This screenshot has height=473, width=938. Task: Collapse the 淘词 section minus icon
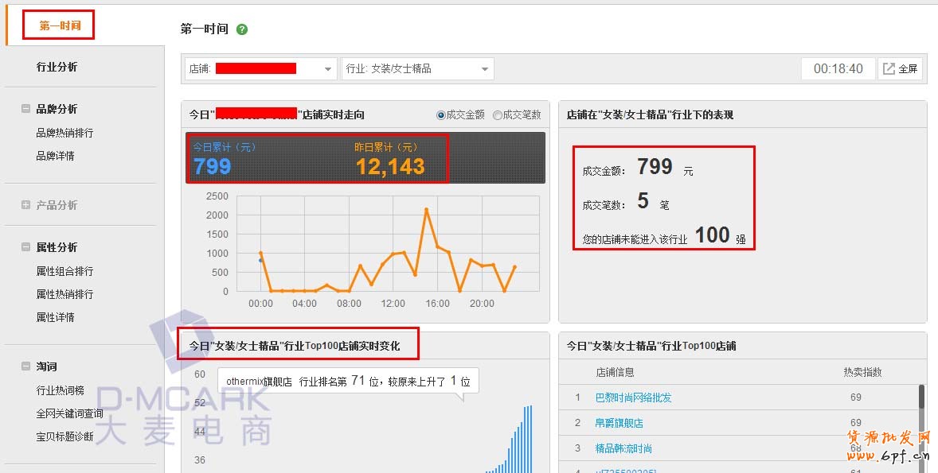(x=25, y=366)
